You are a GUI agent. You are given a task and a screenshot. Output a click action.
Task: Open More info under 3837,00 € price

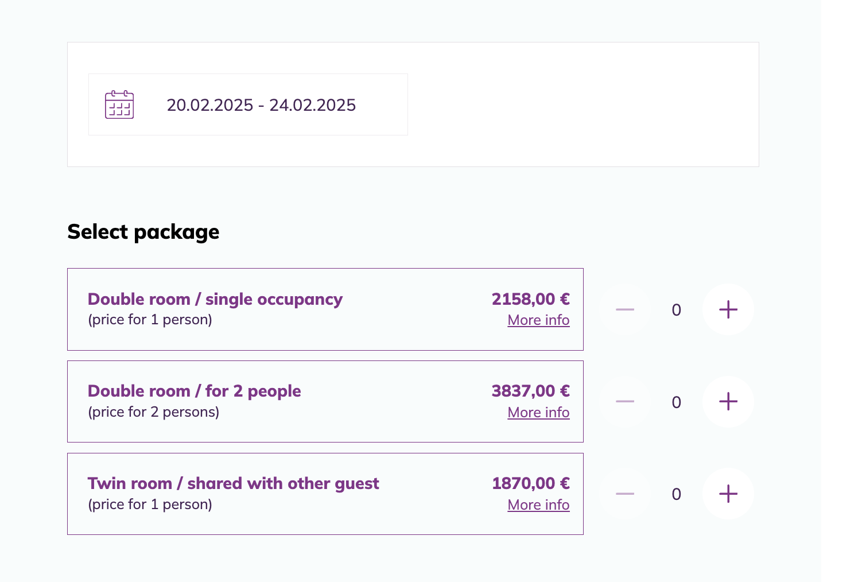[538, 413]
